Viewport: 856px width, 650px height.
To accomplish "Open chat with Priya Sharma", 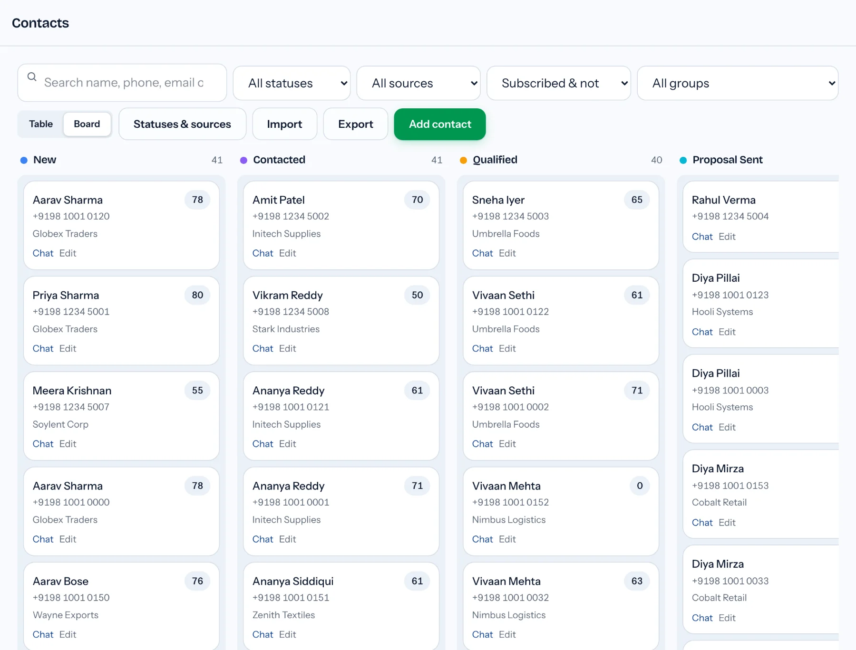I will coord(43,349).
